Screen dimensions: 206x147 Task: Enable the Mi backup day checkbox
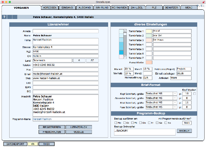(x=132, y=123)
